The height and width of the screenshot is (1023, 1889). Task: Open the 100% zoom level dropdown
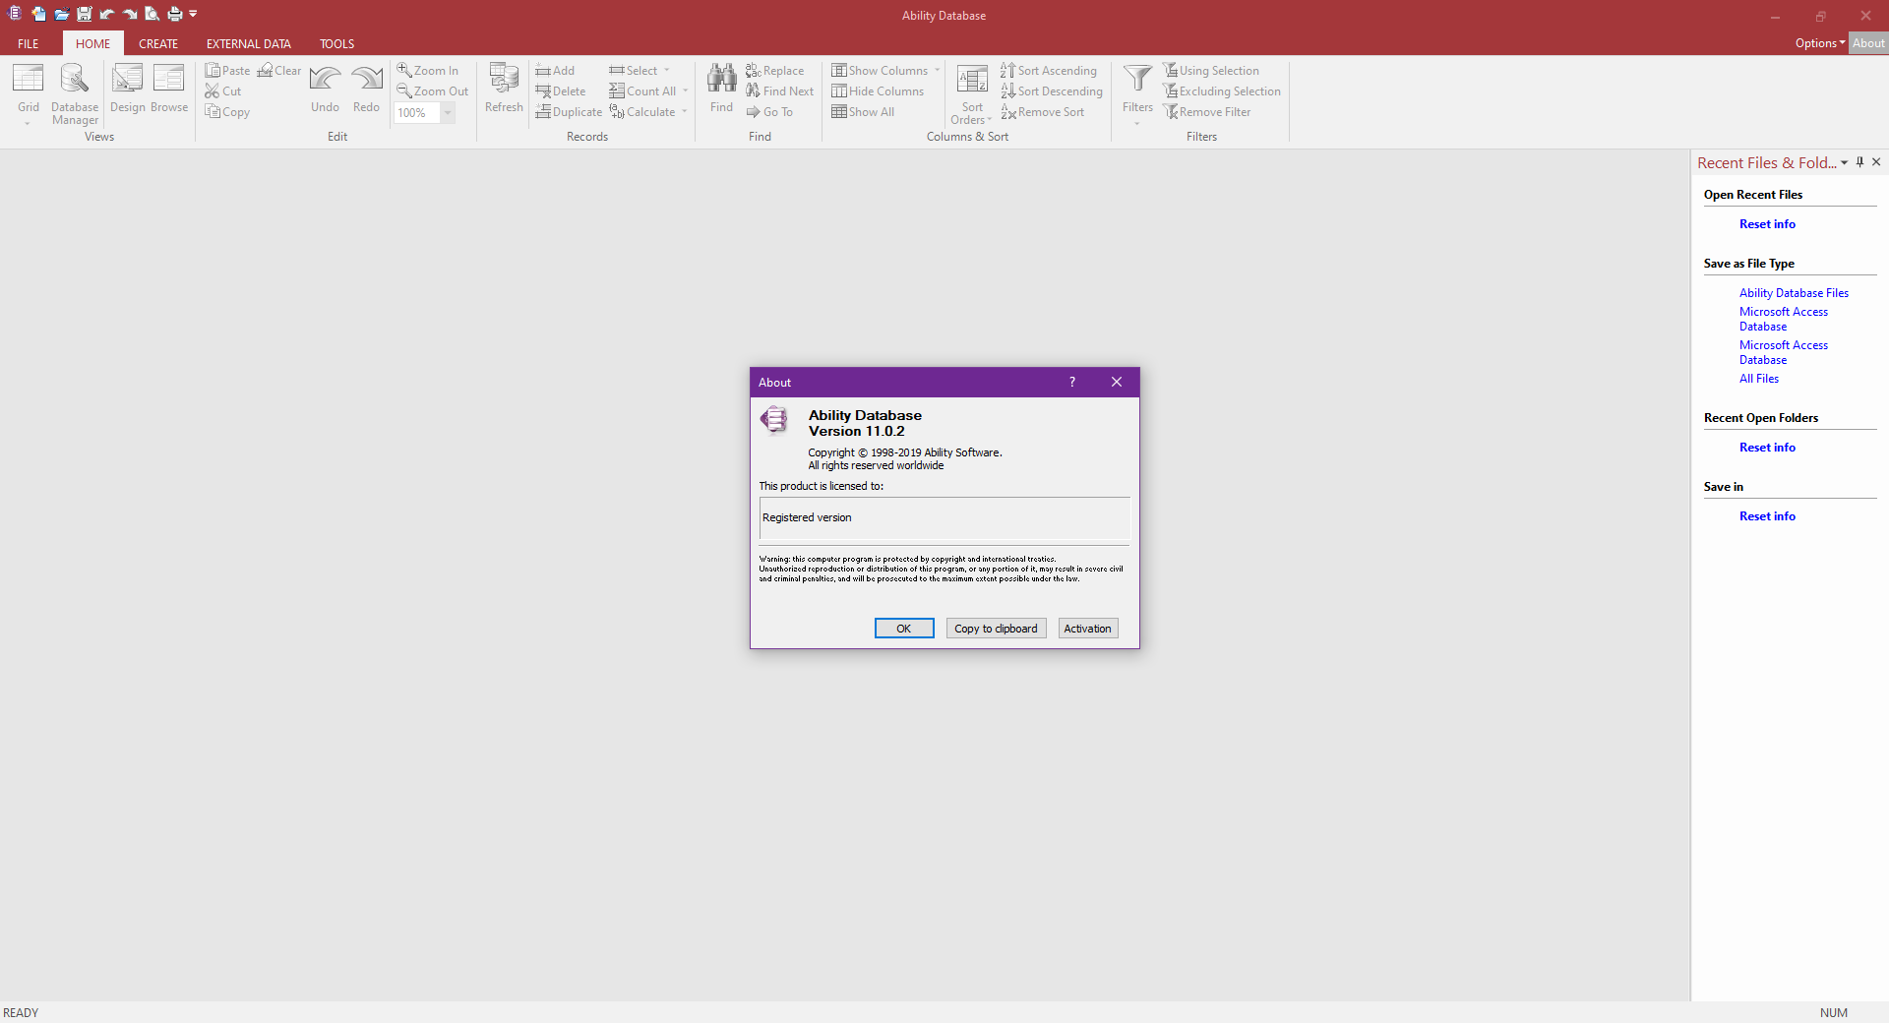(x=448, y=113)
